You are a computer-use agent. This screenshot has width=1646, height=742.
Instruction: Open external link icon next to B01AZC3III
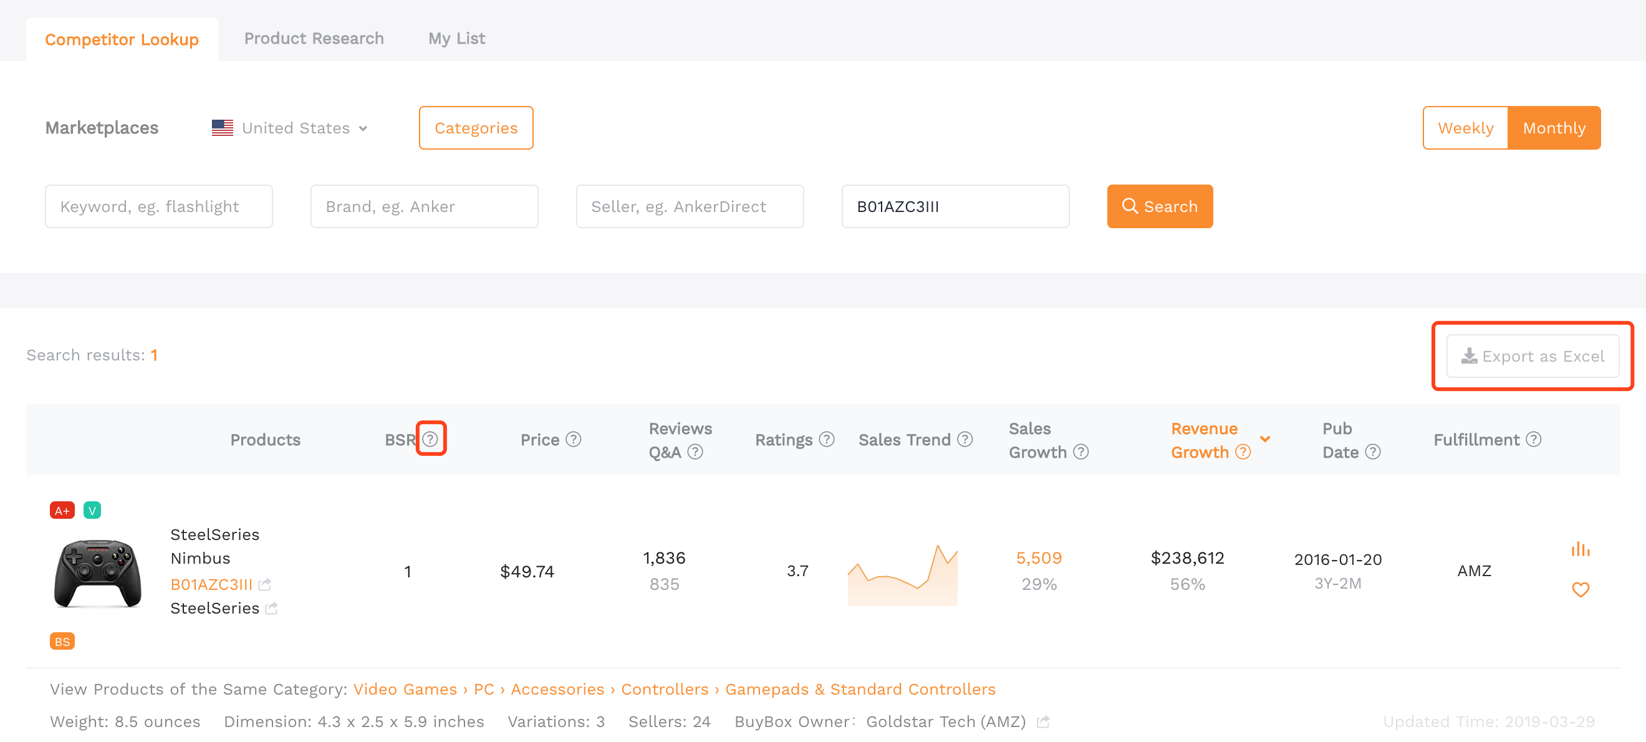[265, 584]
